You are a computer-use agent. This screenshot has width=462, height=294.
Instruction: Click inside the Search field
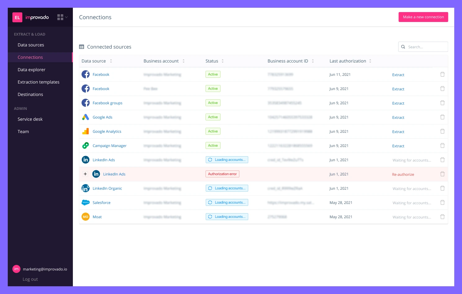tap(425, 47)
